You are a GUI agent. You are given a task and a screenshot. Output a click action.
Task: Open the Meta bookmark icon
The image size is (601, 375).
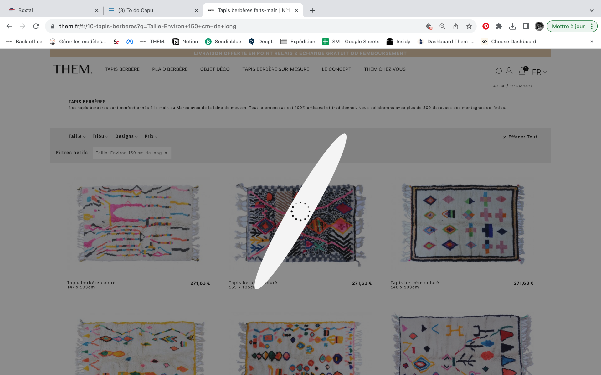(130, 42)
